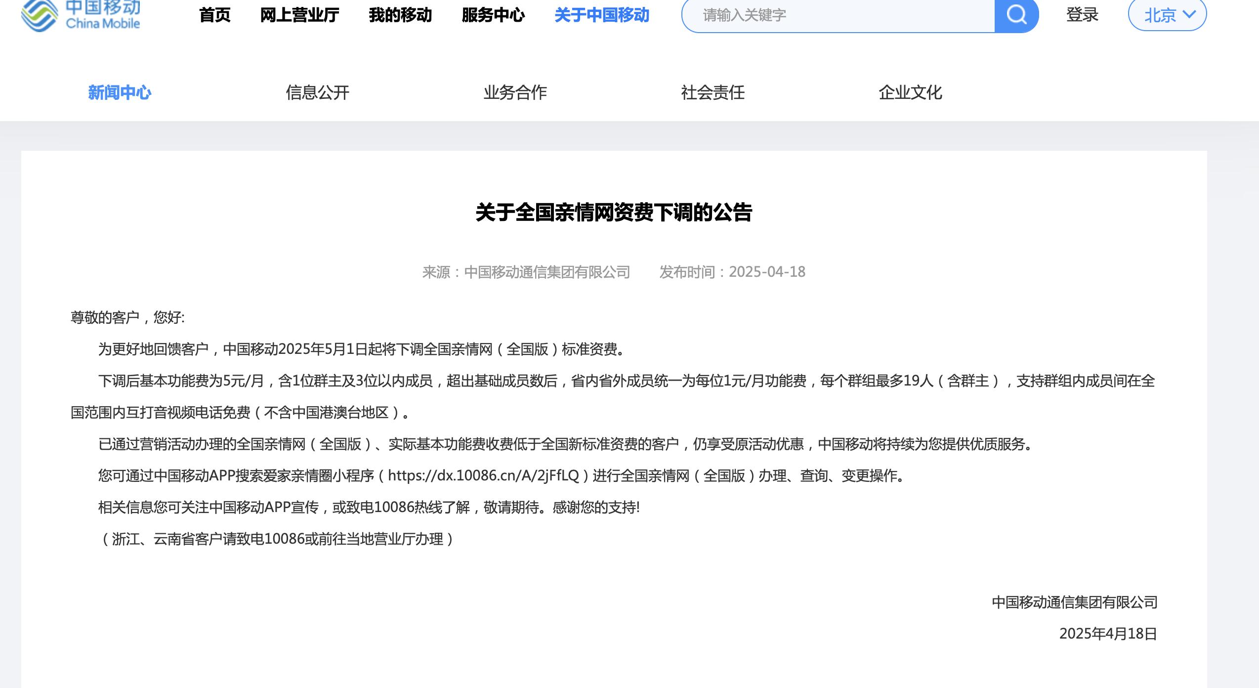Go to 网上营业厅

pos(299,15)
